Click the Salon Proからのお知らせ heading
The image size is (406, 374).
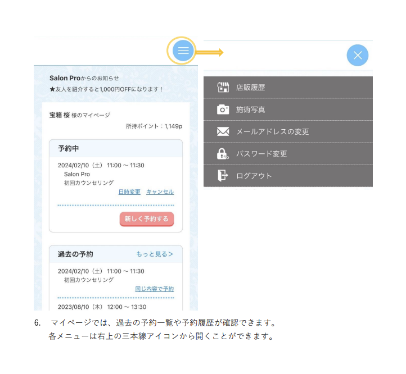pos(84,78)
